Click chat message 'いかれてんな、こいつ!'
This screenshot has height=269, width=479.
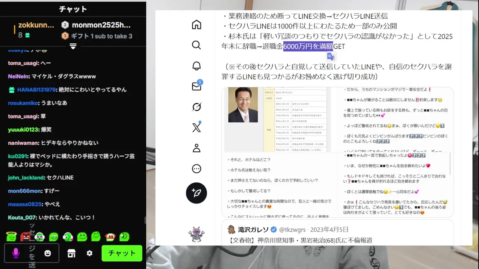[67, 217]
